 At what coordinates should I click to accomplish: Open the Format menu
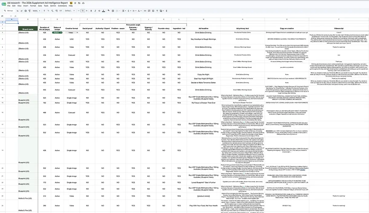pos(33,6)
